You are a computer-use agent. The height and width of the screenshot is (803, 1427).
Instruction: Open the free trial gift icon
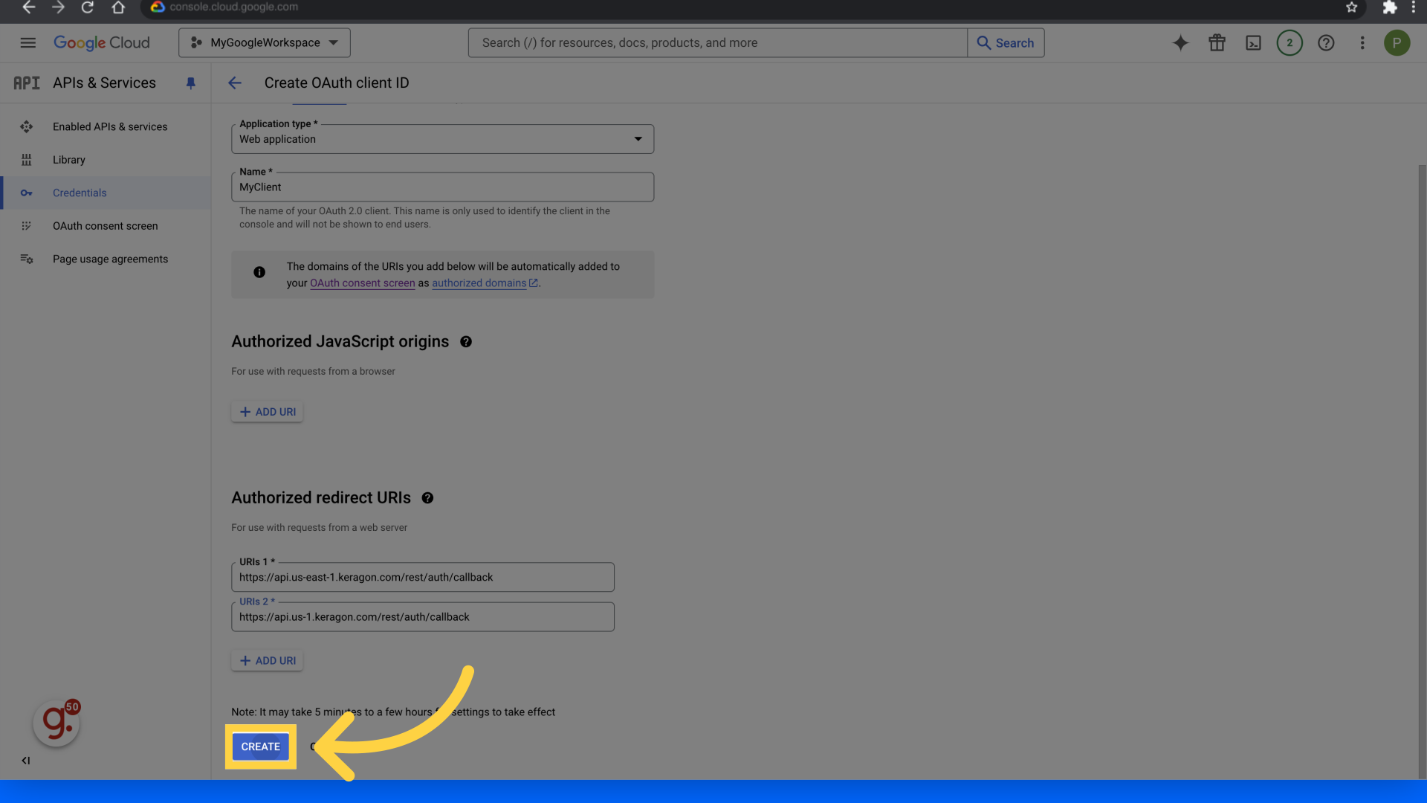[1217, 43]
